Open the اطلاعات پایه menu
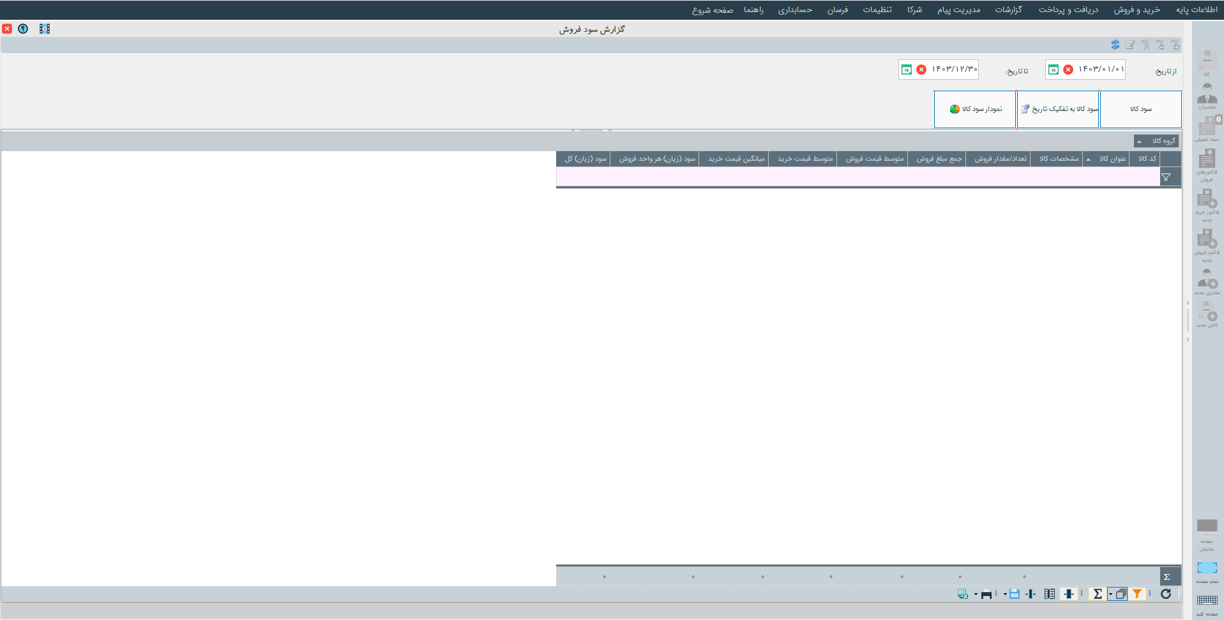 point(1197,10)
